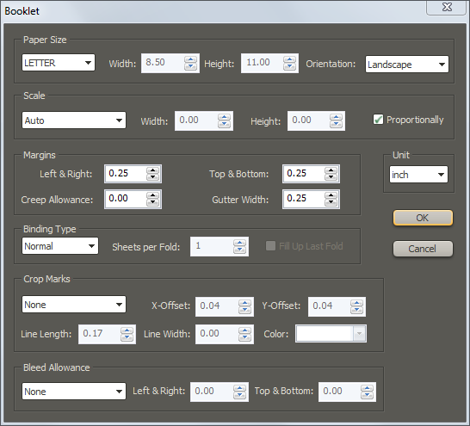Increase Bleed Top & Bottom value
470x426 pixels.
(368, 388)
